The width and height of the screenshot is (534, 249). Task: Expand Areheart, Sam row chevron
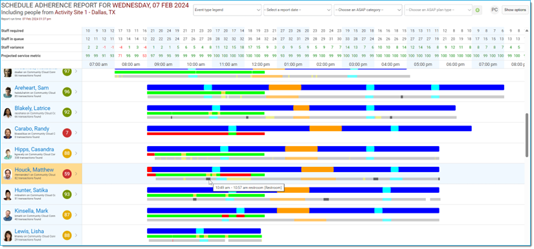76,92
